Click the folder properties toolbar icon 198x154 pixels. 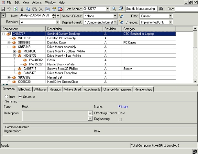pos(54,9)
